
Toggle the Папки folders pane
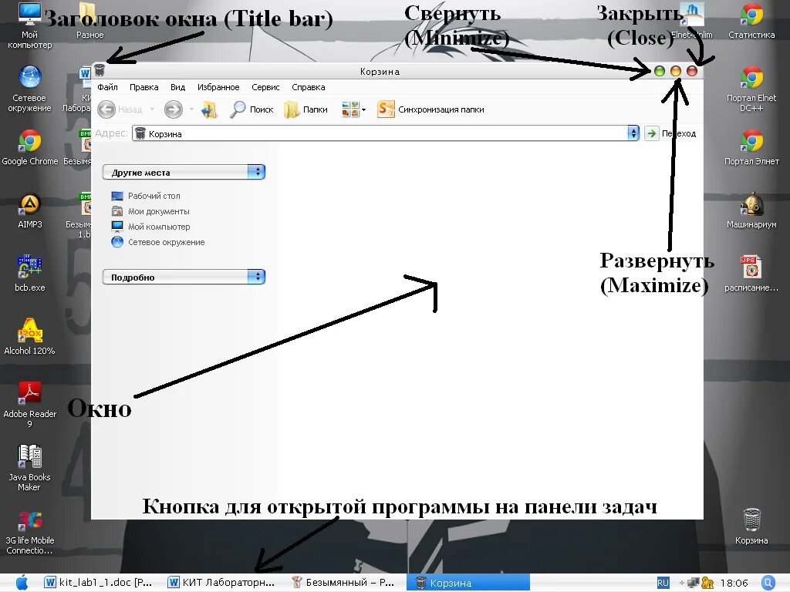click(x=306, y=109)
